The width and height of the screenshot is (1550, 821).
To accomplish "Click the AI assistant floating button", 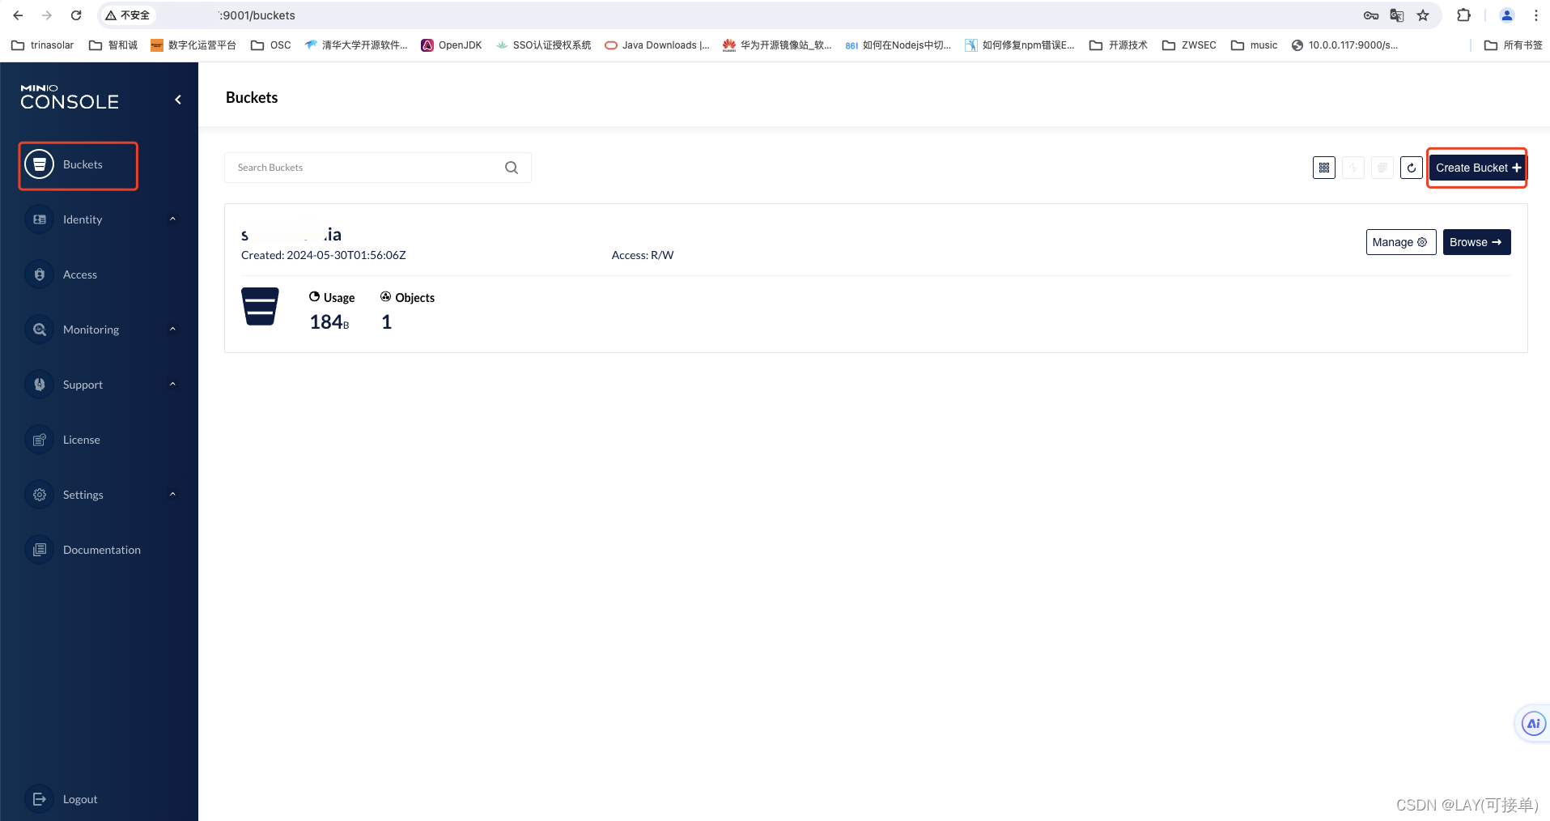I will pyautogui.click(x=1532, y=723).
